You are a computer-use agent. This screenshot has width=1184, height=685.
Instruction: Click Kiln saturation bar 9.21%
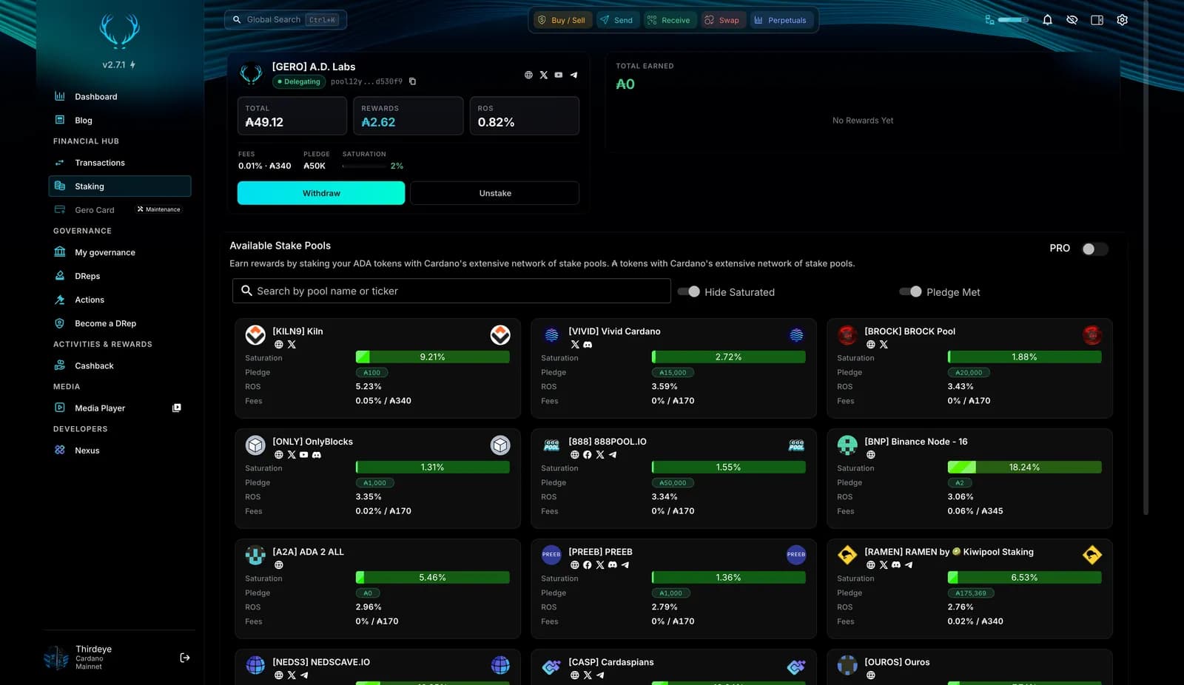[x=432, y=357]
